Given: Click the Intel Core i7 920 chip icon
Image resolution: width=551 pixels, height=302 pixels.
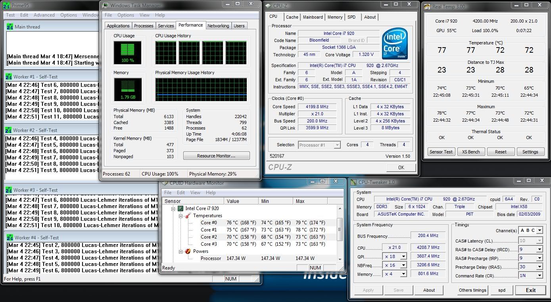Looking at the screenshot, I should point(180,208).
